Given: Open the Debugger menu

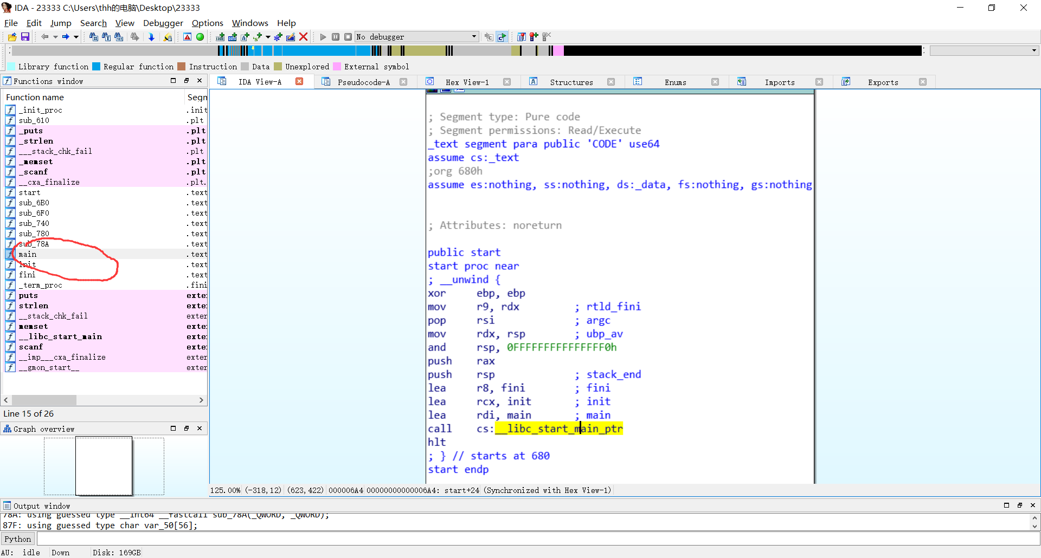Looking at the screenshot, I should [x=163, y=23].
